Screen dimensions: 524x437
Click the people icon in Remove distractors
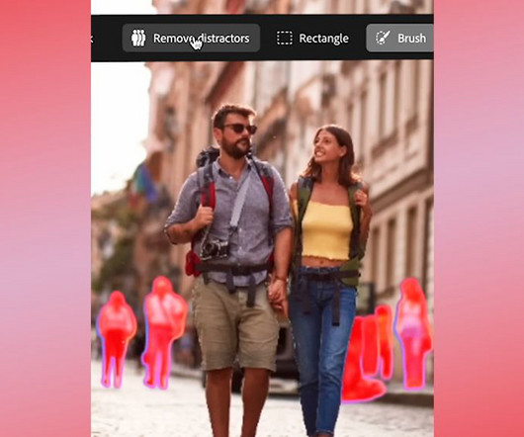[x=138, y=39]
